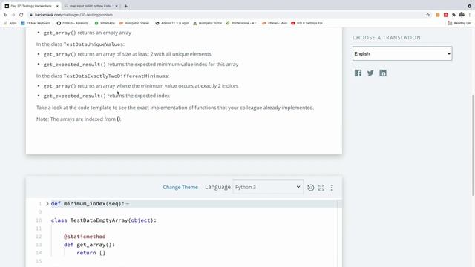Open the English translation dropdown
The image size is (475, 267).
[x=402, y=53]
